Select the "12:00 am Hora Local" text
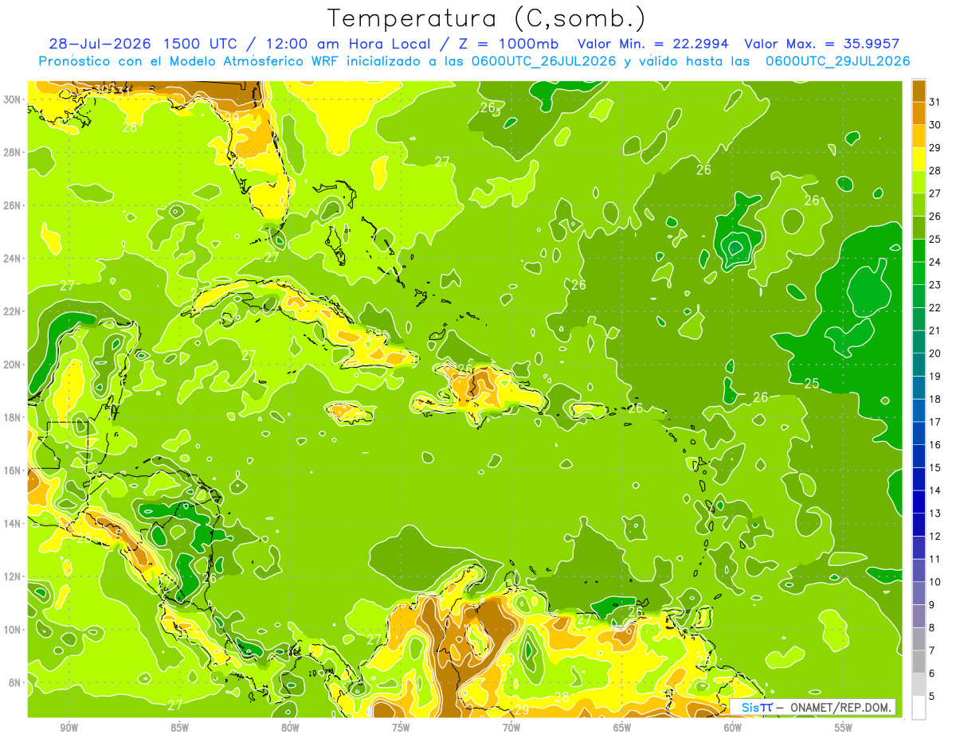Image resolution: width=956 pixels, height=738 pixels. [350, 44]
